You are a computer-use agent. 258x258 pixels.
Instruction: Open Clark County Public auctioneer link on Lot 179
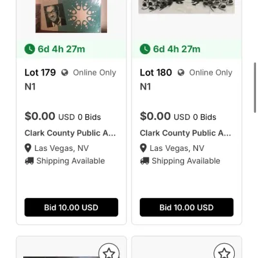tap(70, 133)
